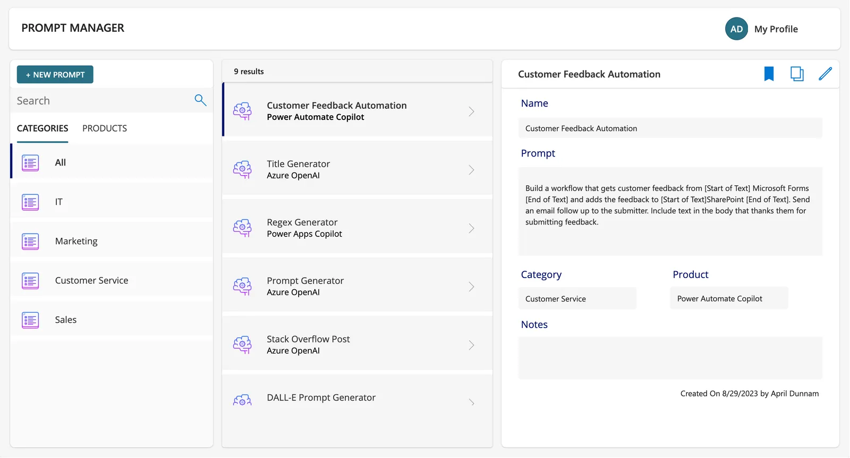This screenshot has height=458, width=850.
Task: Click the list icon beside Sales category
Action: [x=30, y=320]
